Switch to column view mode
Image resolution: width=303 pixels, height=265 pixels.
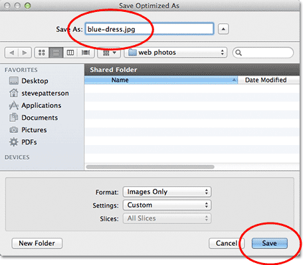(x=70, y=52)
